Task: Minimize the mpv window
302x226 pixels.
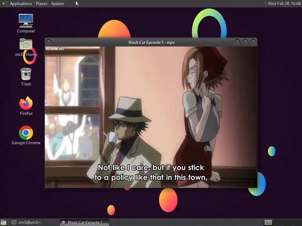Action: coord(237,42)
